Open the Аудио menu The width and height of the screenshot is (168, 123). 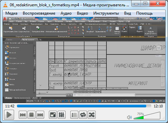pos(66,13)
